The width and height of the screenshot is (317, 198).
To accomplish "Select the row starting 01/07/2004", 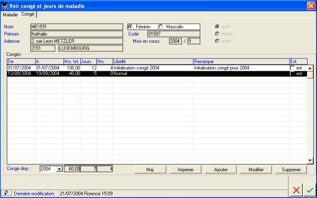I will click(157, 68).
